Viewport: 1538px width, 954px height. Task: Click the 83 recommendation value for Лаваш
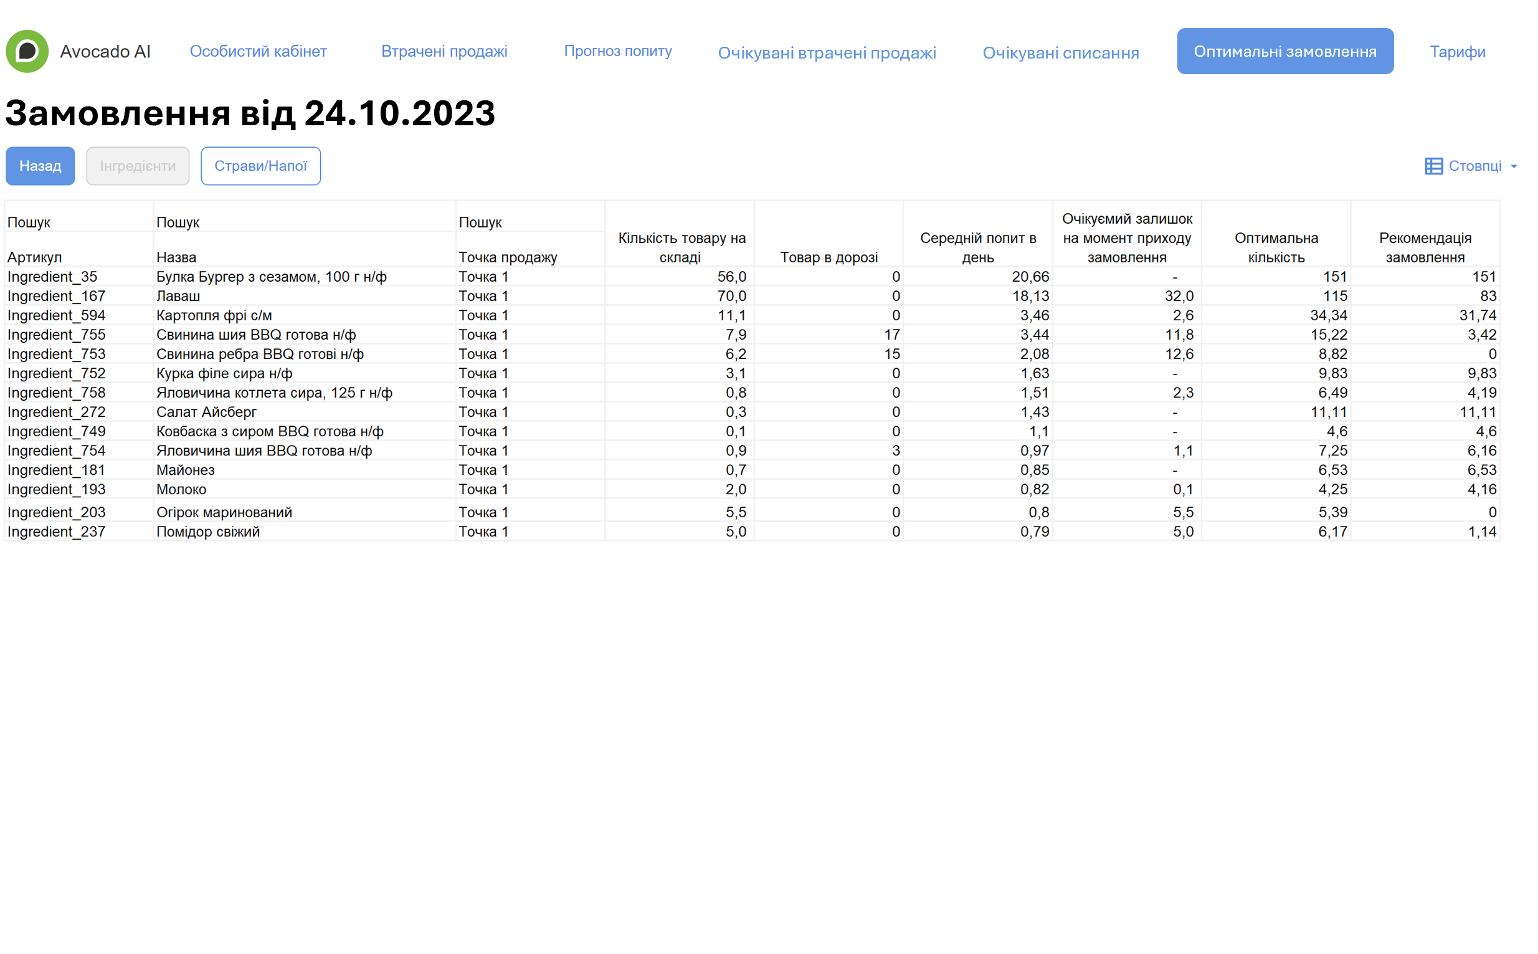(x=1488, y=296)
